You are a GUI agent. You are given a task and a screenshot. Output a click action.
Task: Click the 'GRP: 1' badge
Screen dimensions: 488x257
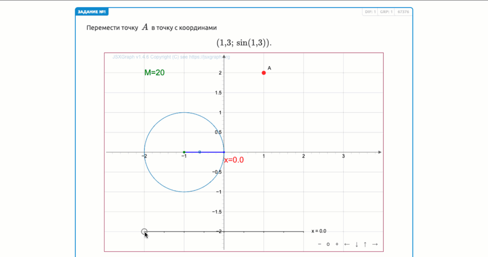386,12
